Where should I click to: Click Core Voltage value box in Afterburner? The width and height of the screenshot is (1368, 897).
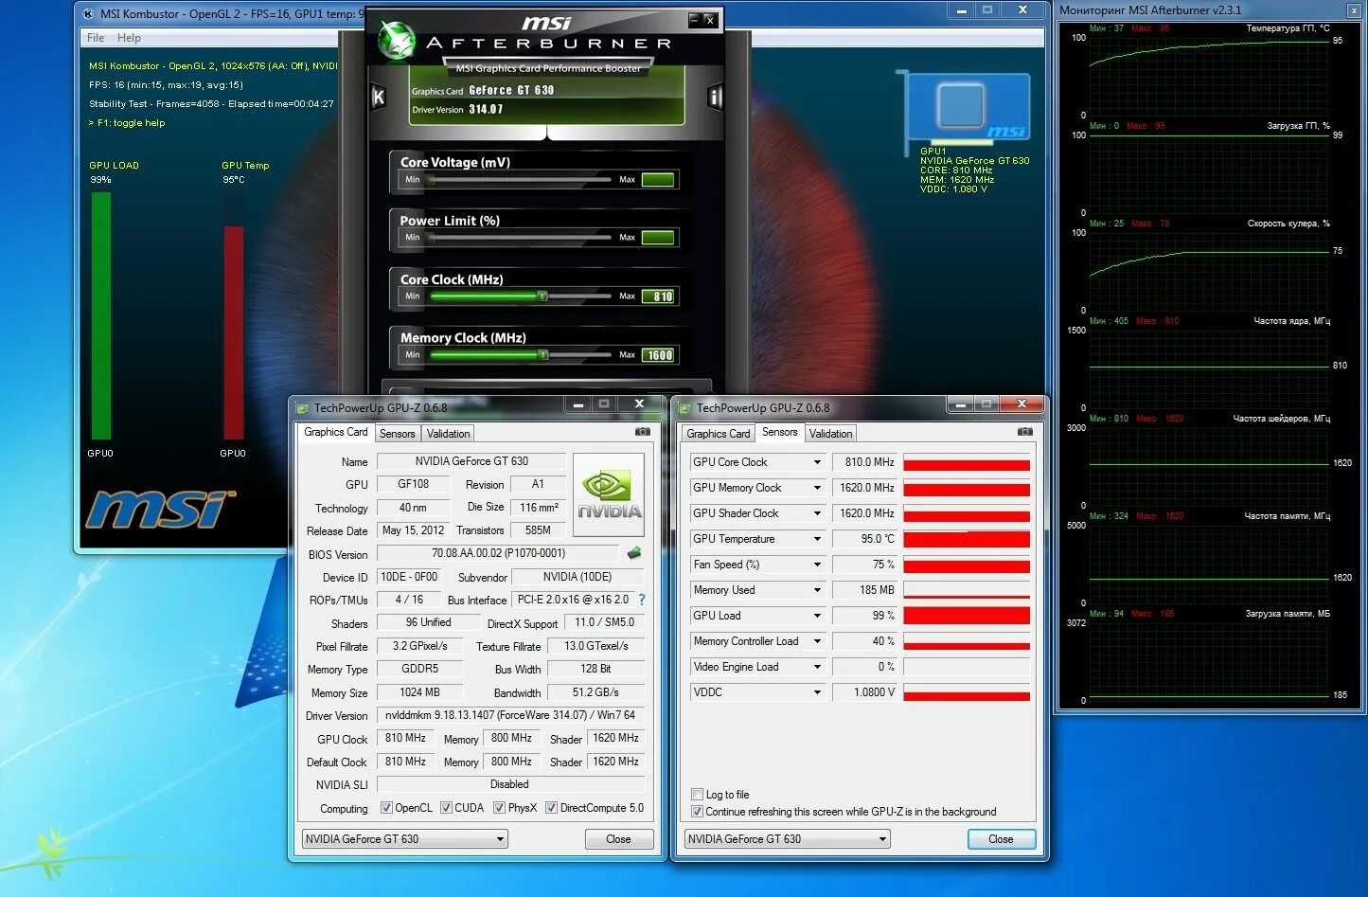[658, 180]
